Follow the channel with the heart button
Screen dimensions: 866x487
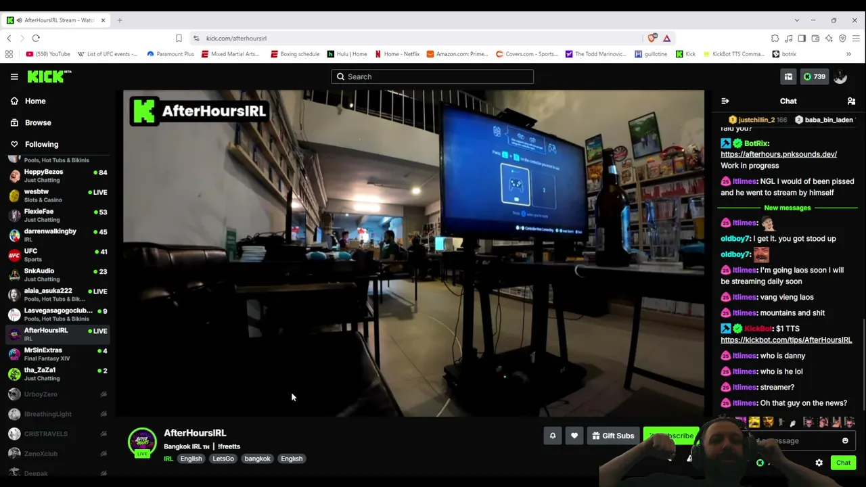(574, 436)
